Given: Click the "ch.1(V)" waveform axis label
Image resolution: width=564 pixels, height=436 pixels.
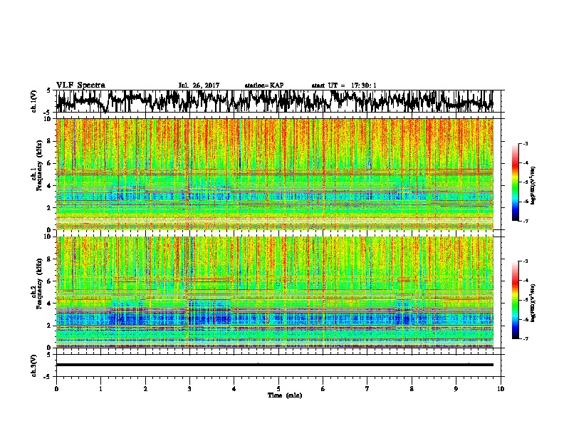Looking at the screenshot, I should tap(34, 101).
